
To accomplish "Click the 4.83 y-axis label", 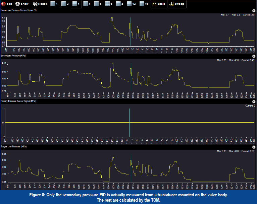I will coord(4,154).
